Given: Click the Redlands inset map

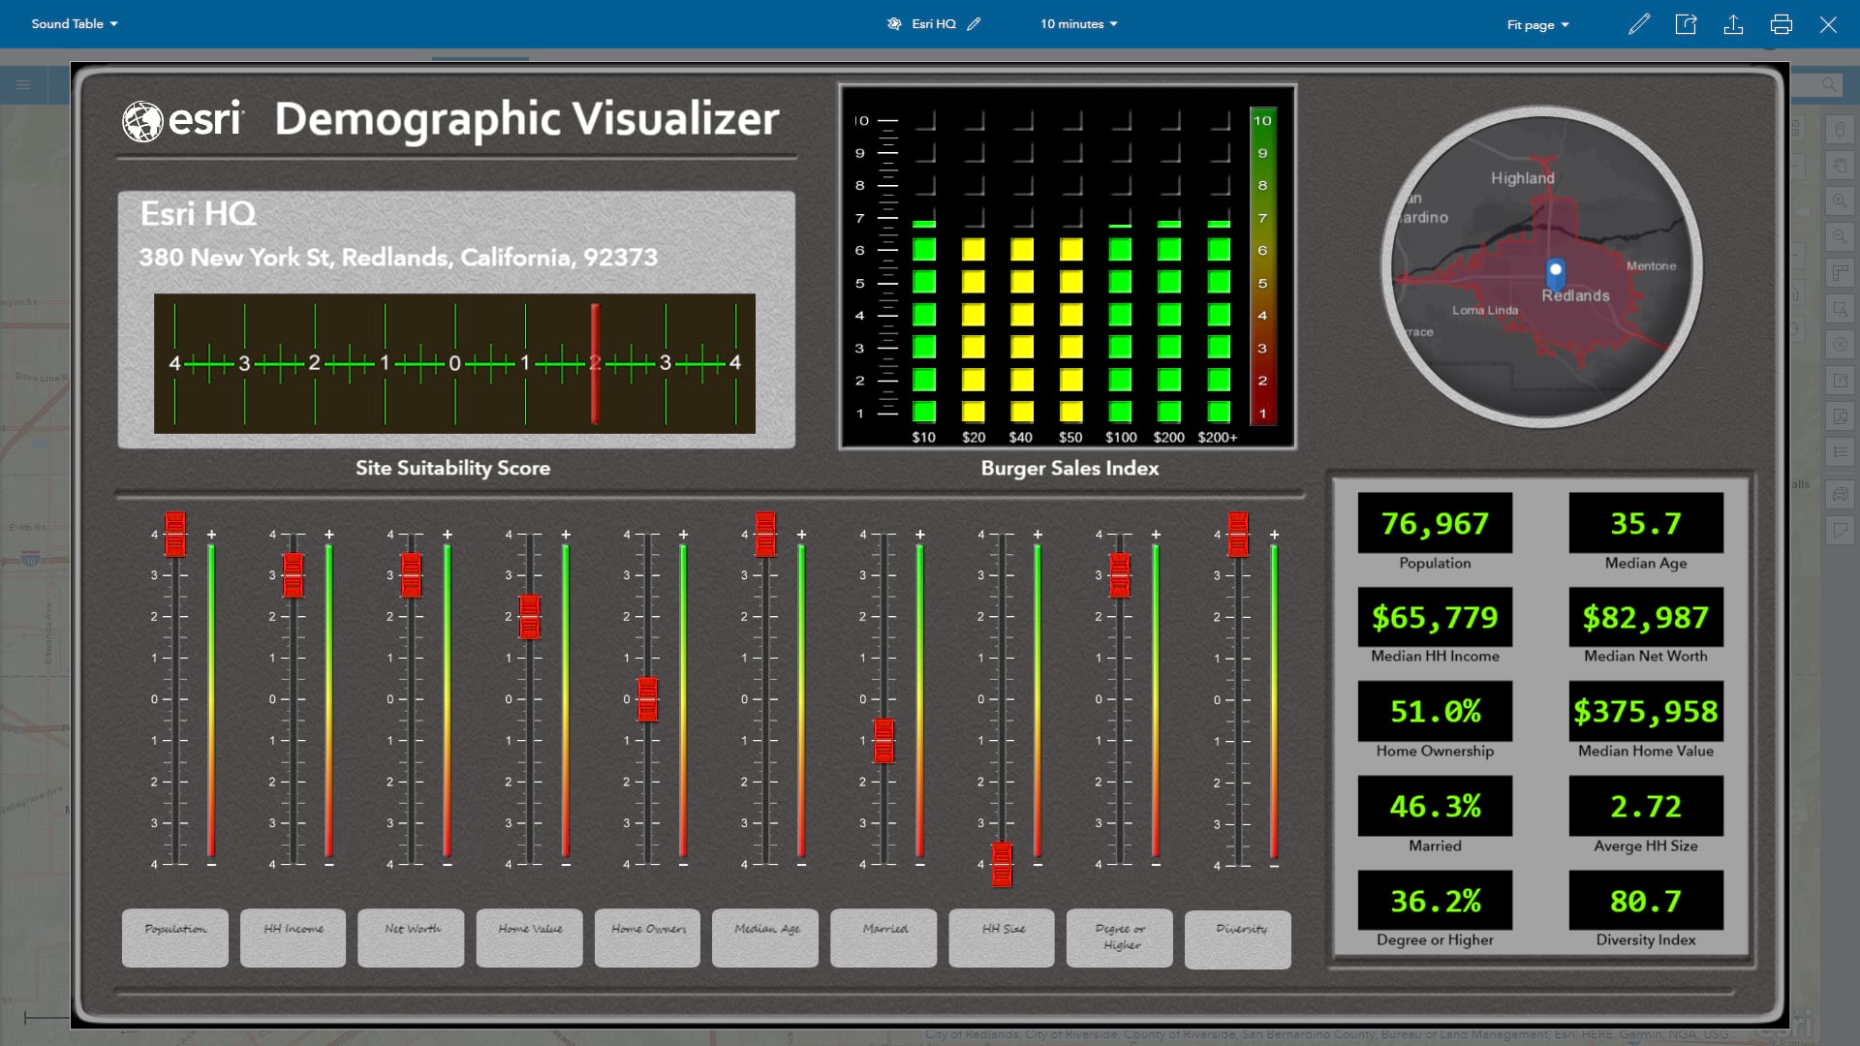Looking at the screenshot, I should pos(1543,269).
